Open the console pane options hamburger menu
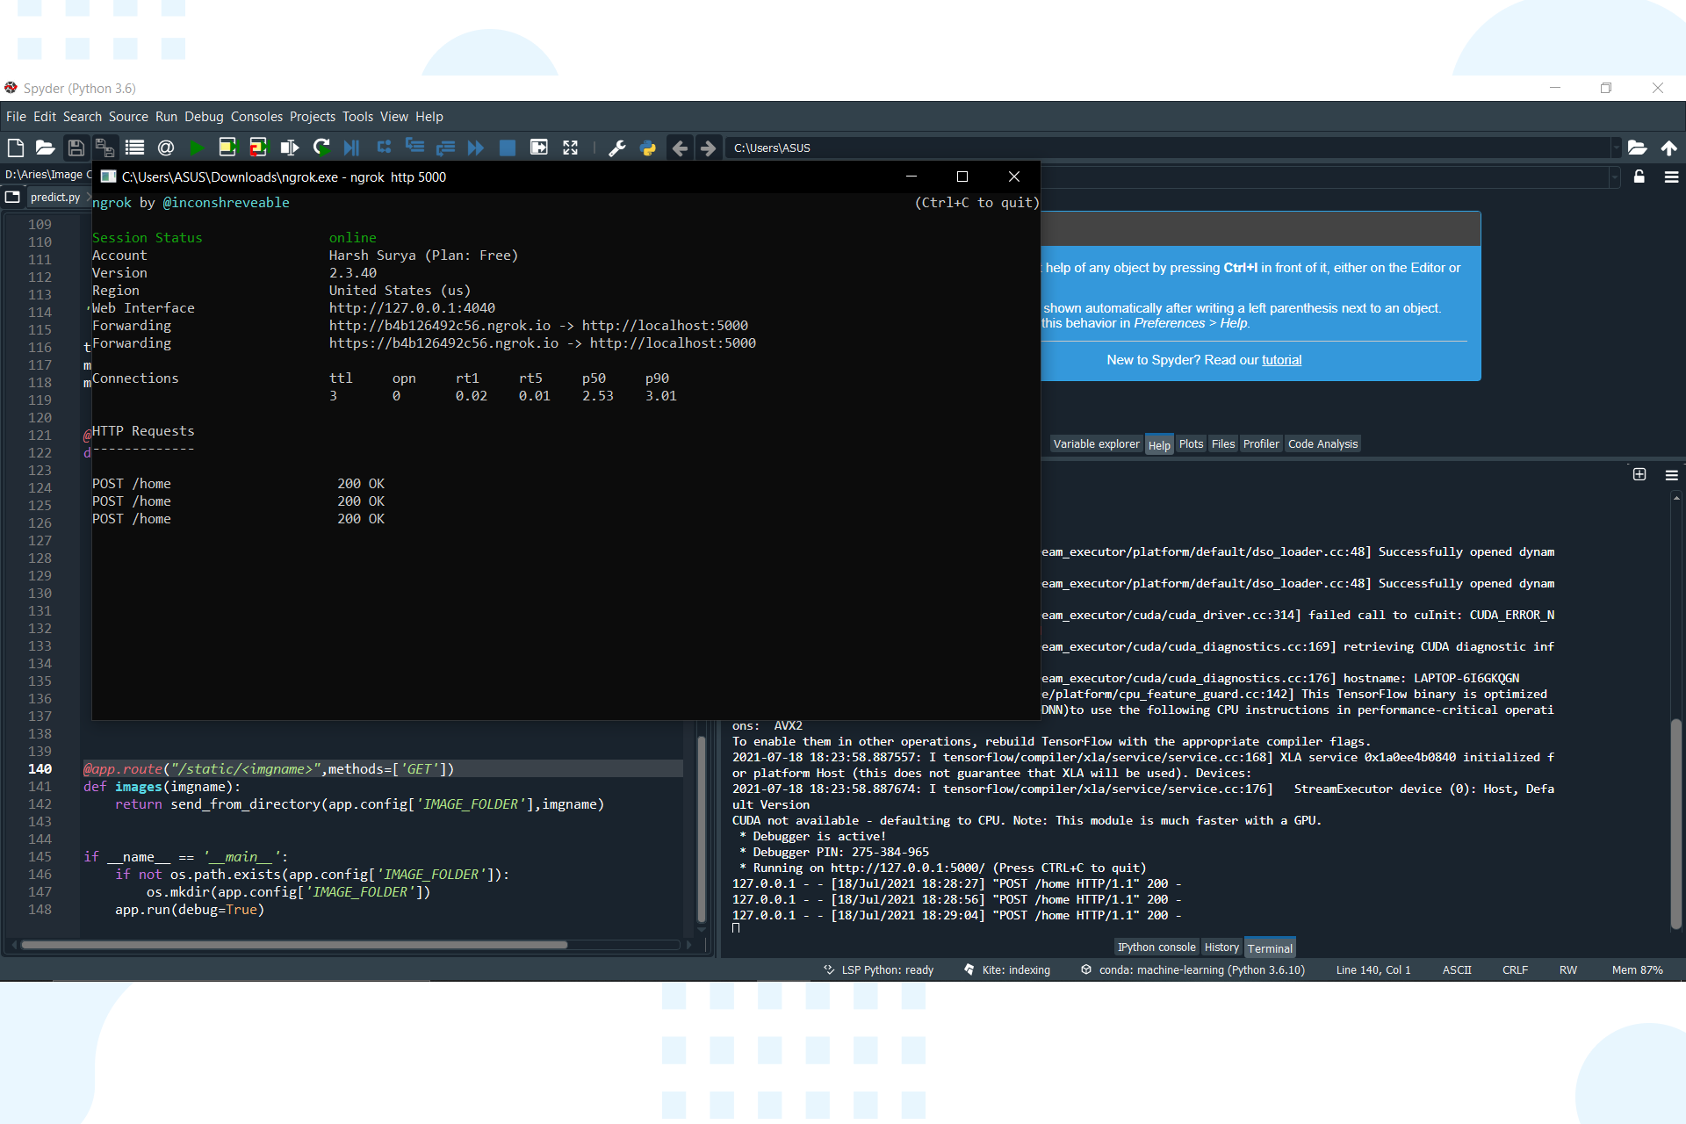The width and height of the screenshot is (1686, 1124). pyautogui.click(x=1671, y=475)
